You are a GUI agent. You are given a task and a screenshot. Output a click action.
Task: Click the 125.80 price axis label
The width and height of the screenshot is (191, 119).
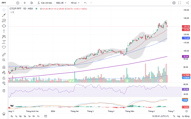[186, 30]
